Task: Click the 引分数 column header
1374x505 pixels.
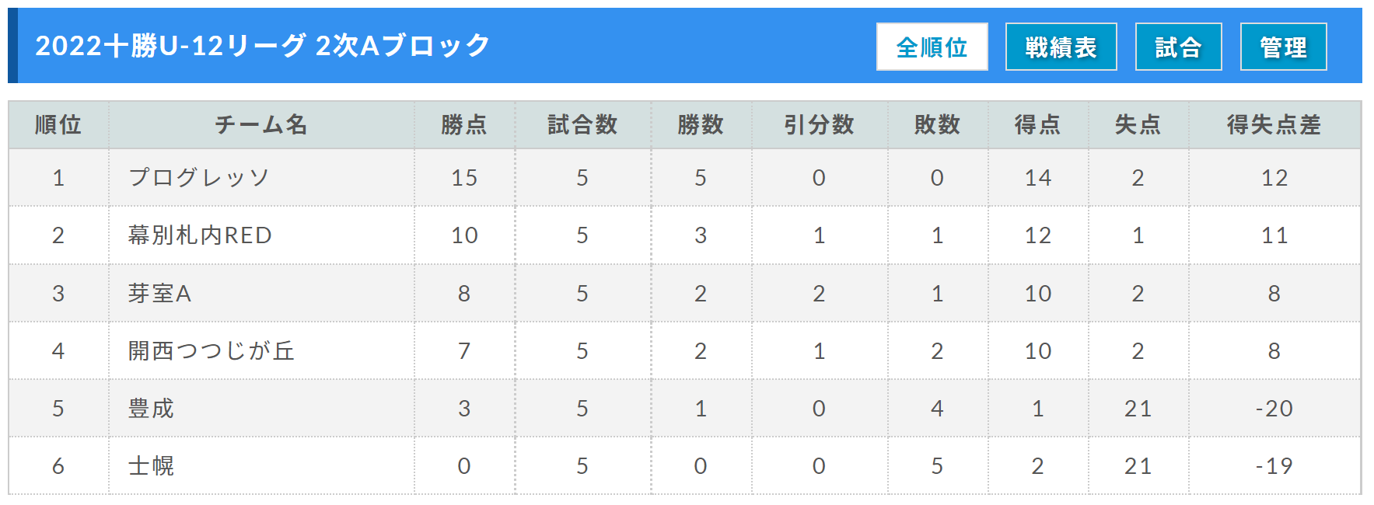Action: (819, 124)
